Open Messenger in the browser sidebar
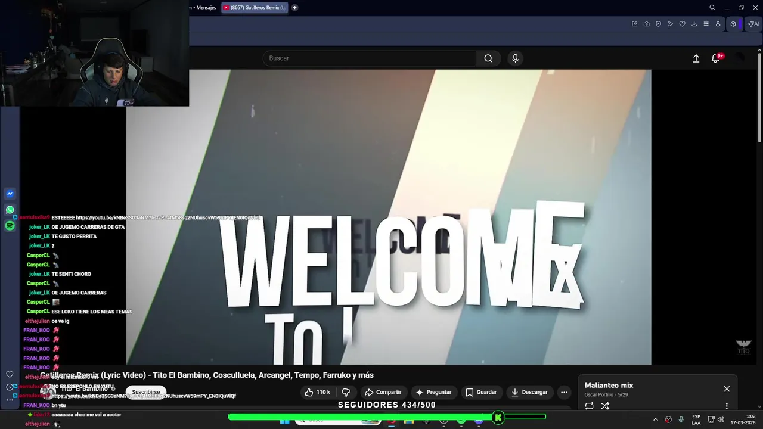The width and height of the screenshot is (763, 429). (10, 194)
